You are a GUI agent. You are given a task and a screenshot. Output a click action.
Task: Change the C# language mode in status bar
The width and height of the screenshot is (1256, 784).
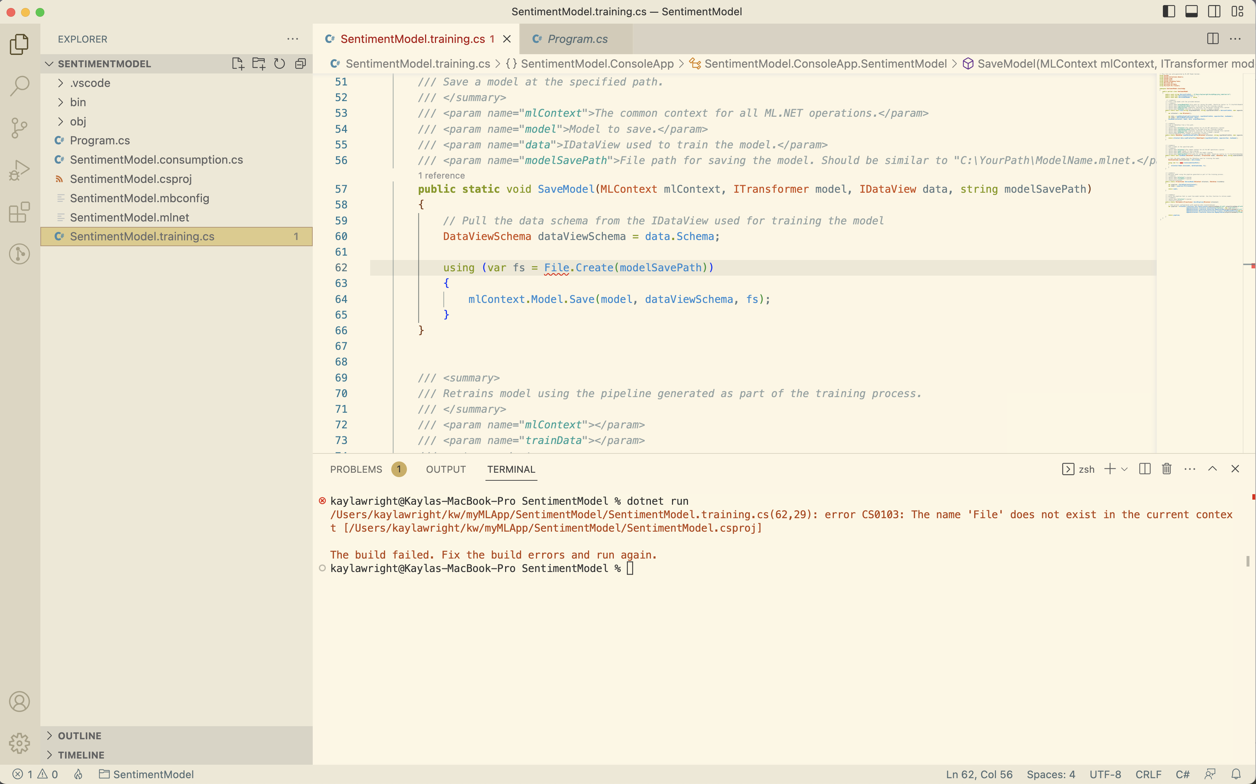[x=1183, y=774]
